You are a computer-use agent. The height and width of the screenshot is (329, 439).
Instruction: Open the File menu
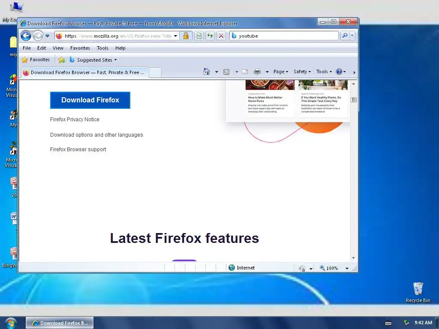tap(27, 48)
